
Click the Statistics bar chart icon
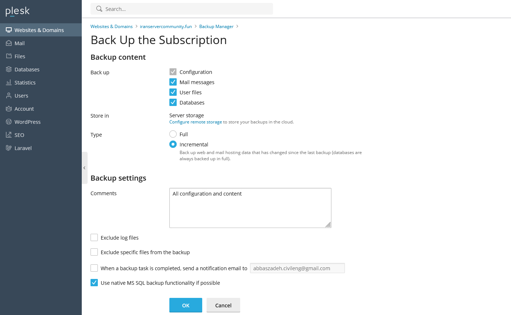[9, 83]
